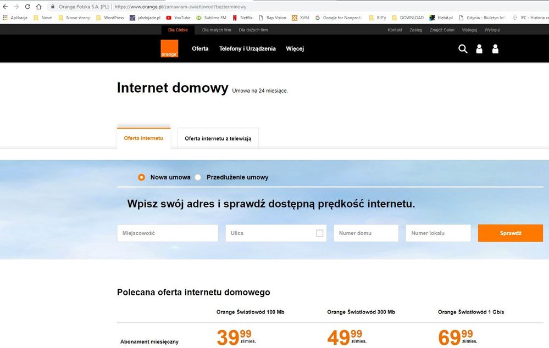The height and width of the screenshot is (348, 549).
Task: Open the Aplikacje apps grid
Action: [x=15, y=18]
